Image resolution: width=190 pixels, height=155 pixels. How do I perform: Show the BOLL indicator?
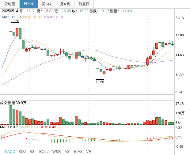[x=44, y=152]
